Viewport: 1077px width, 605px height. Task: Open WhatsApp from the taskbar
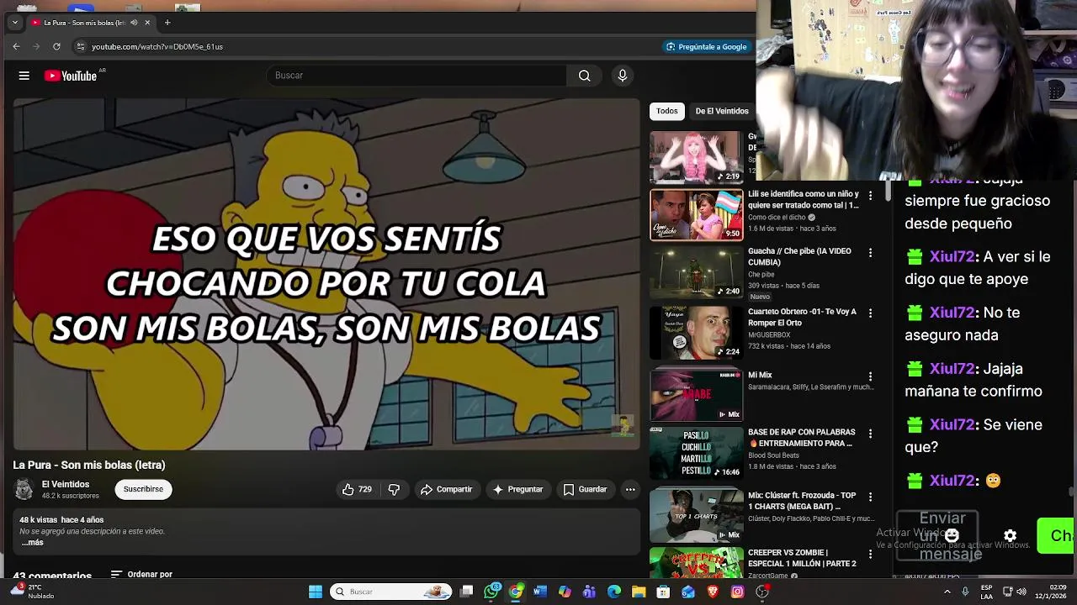(x=492, y=592)
